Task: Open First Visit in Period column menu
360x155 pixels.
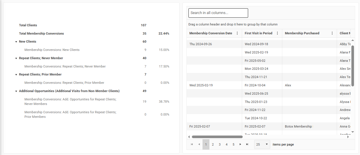Action: pos(277,33)
